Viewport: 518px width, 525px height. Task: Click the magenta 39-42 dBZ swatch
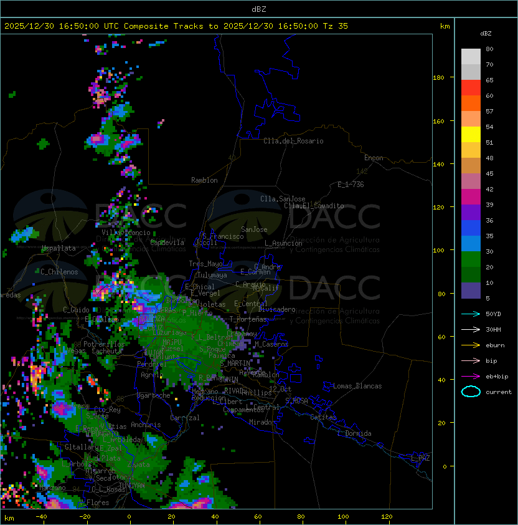pos(471,197)
